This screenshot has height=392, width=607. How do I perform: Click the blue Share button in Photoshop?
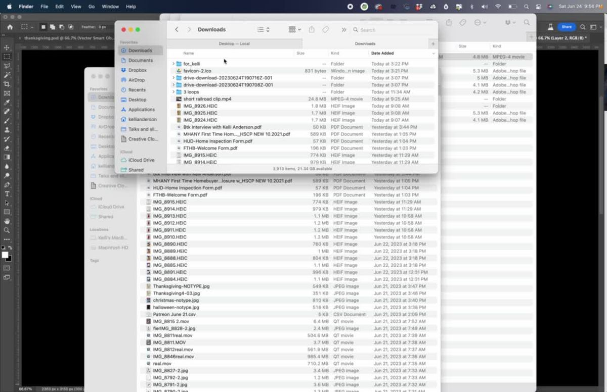pos(567,27)
